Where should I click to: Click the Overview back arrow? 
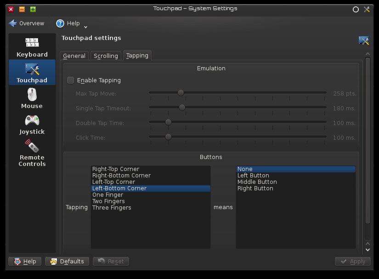[13, 23]
